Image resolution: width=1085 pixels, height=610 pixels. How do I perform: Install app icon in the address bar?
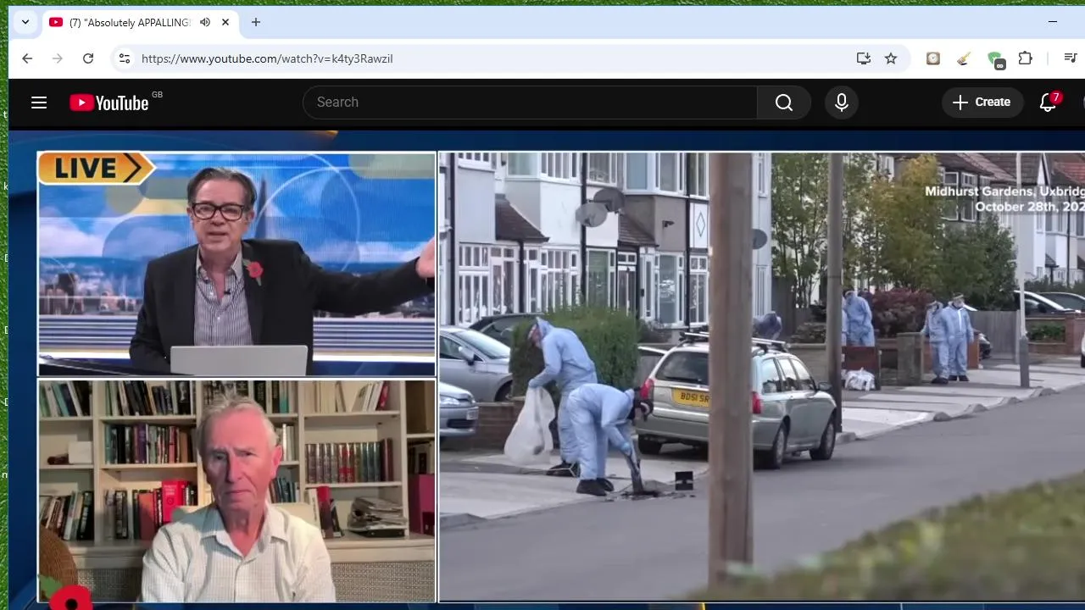pyautogui.click(x=864, y=58)
